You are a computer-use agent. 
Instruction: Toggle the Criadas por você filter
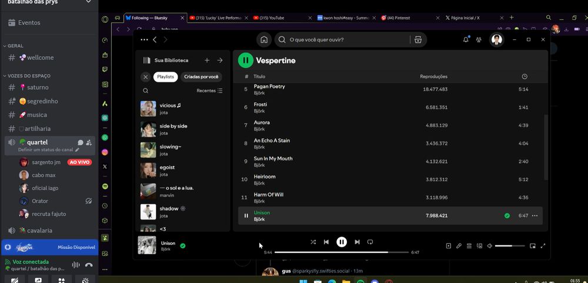[201, 77]
